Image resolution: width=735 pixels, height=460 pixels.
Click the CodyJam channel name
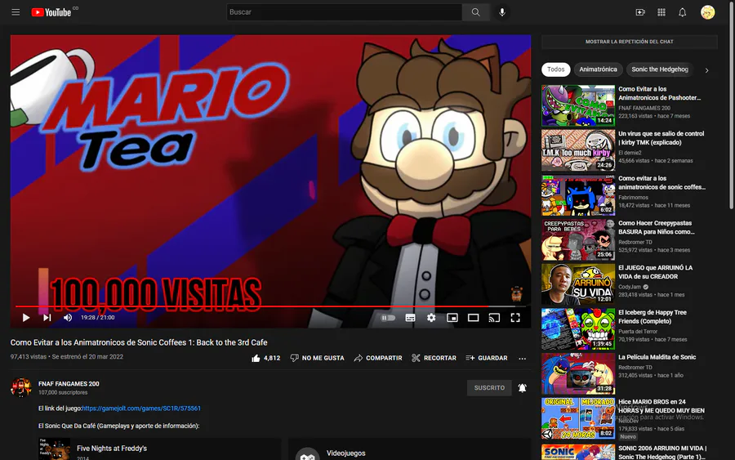tap(630, 287)
